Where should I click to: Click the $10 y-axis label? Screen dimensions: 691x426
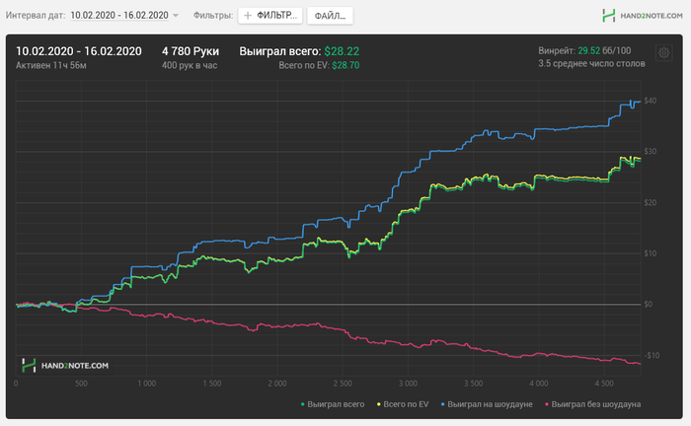[x=650, y=253]
